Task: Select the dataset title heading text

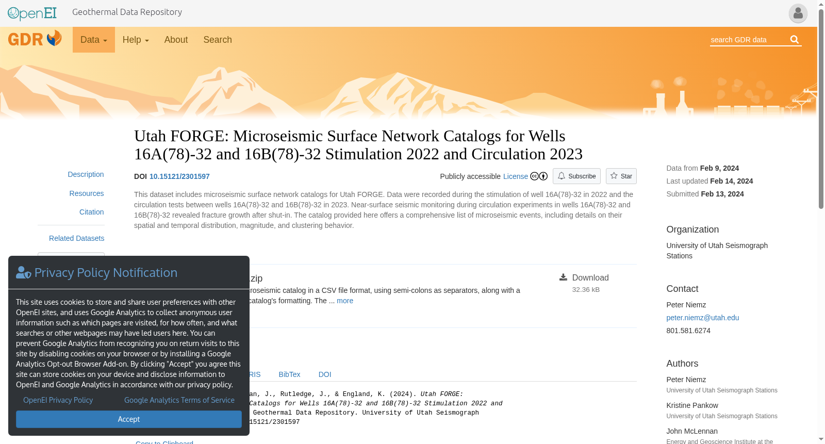Action: tap(358, 145)
